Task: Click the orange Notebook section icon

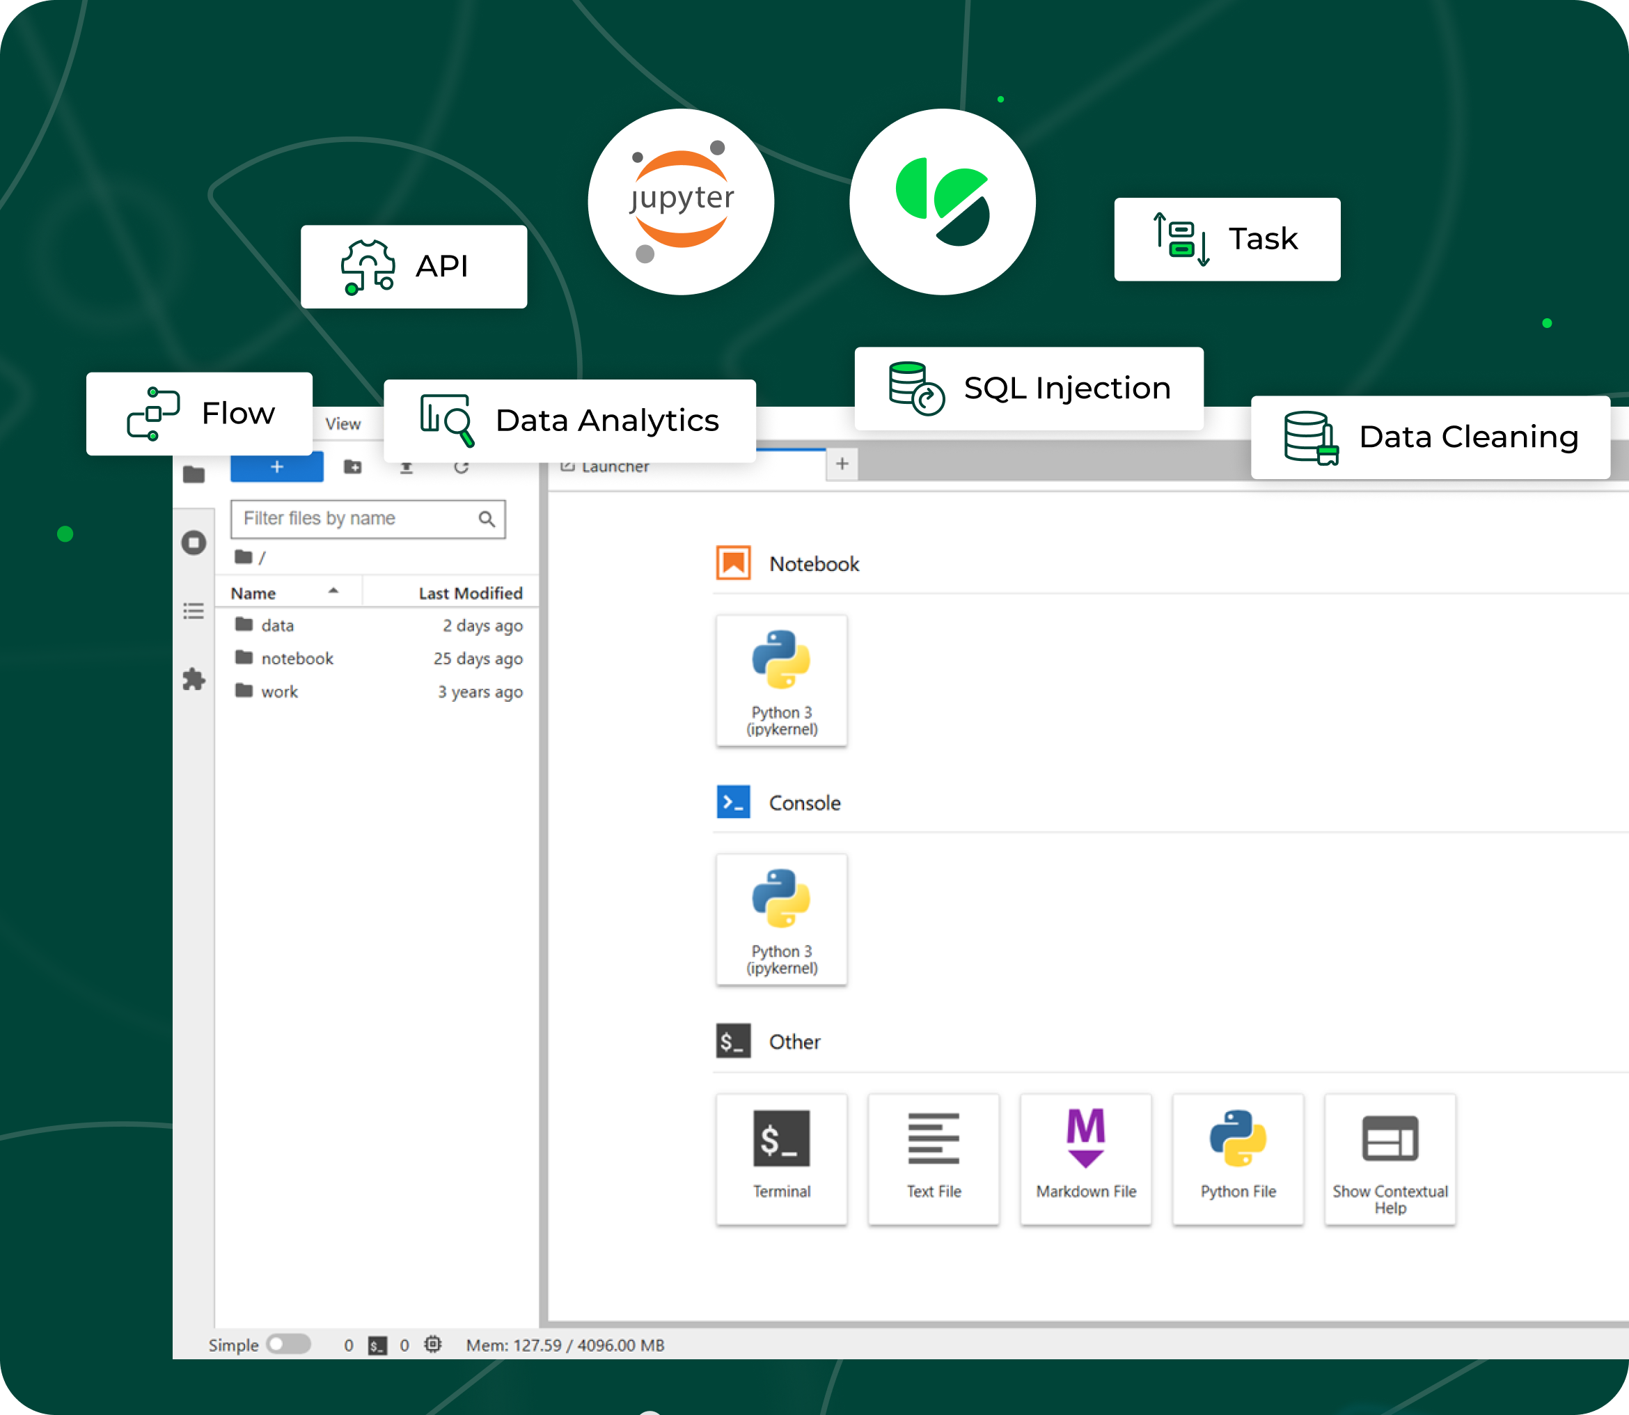Action: [733, 563]
